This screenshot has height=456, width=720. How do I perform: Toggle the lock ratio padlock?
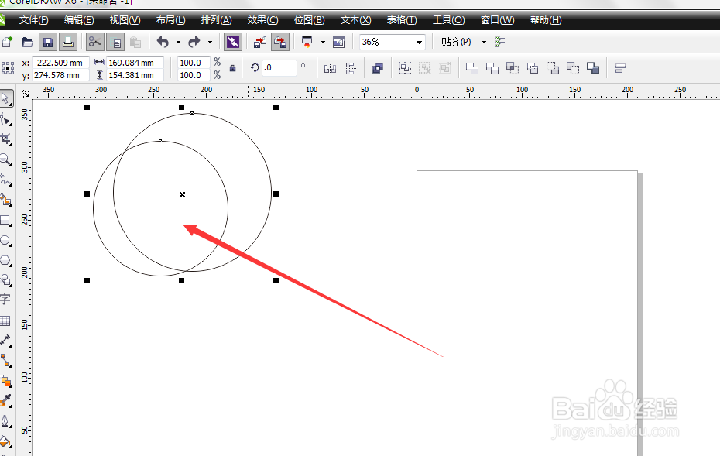233,68
